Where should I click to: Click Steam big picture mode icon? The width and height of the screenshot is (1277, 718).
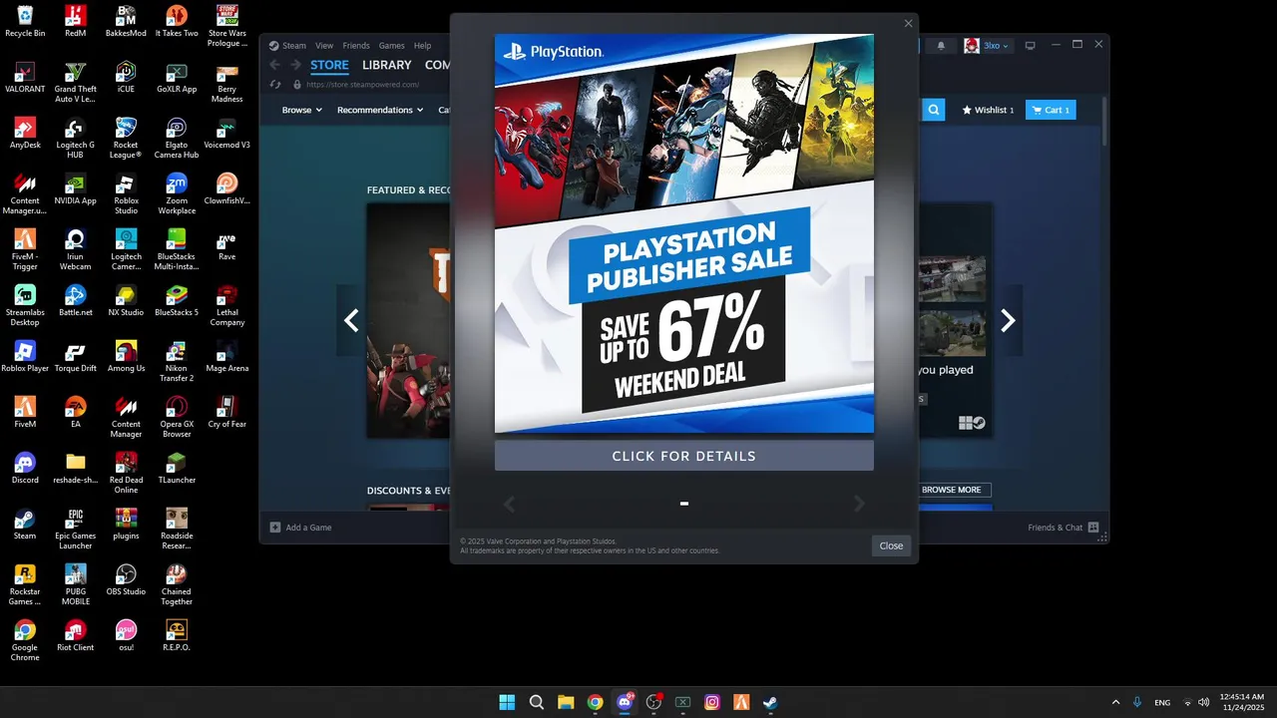[1030, 45]
